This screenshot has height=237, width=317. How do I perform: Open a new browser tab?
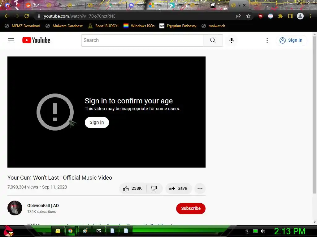pos(256,6)
